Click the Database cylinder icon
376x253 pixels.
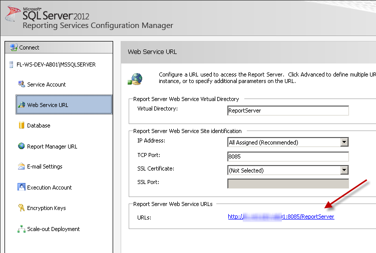[x=22, y=125]
